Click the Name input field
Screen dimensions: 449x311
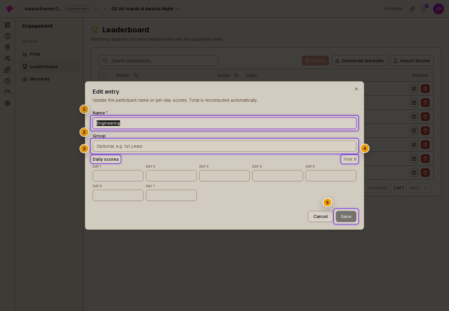pyautogui.click(x=224, y=123)
